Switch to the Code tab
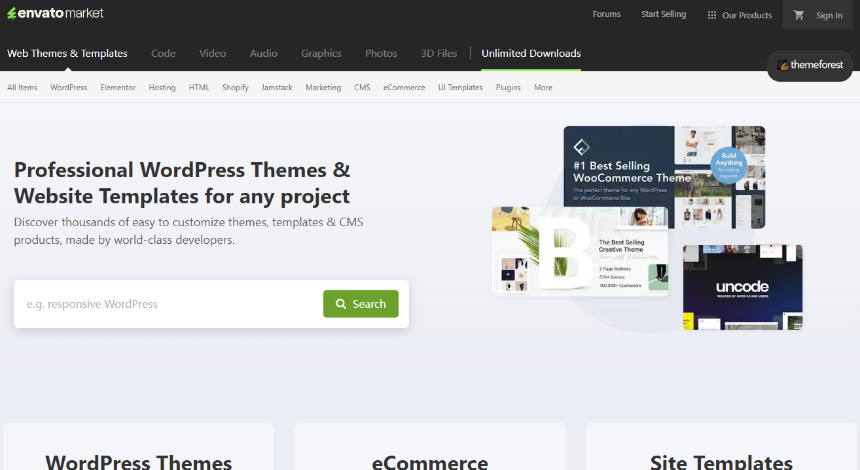 click(x=163, y=54)
